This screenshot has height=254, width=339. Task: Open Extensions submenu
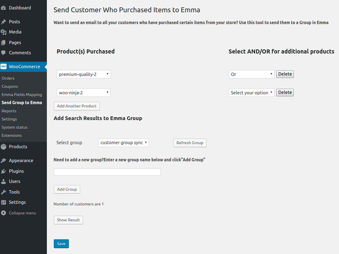click(12, 136)
